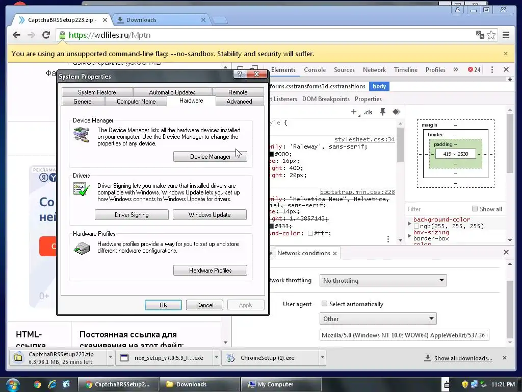Image resolution: width=522 pixels, height=392 pixels.
Task: Open the Remote tab
Action: tap(238, 92)
